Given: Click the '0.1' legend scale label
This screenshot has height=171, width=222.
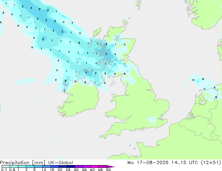Looking at the screenshot, I should (4, 170).
